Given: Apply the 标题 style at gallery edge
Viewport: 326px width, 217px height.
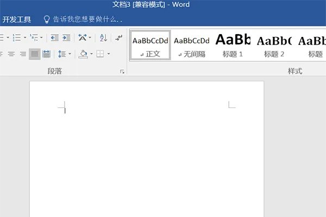Looking at the screenshot, I should pyautogui.click(x=312, y=45).
